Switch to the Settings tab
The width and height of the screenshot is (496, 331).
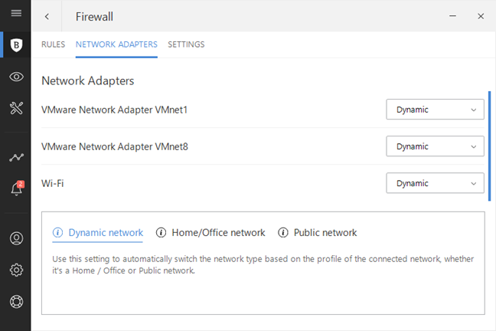coord(186,44)
